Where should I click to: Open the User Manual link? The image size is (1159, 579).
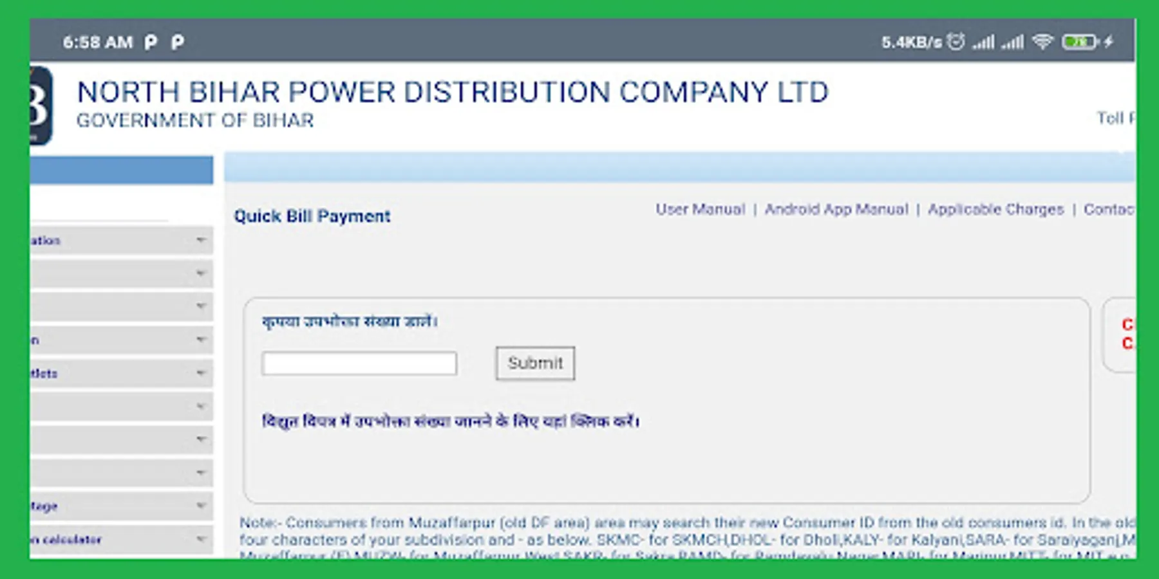coord(701,209)
